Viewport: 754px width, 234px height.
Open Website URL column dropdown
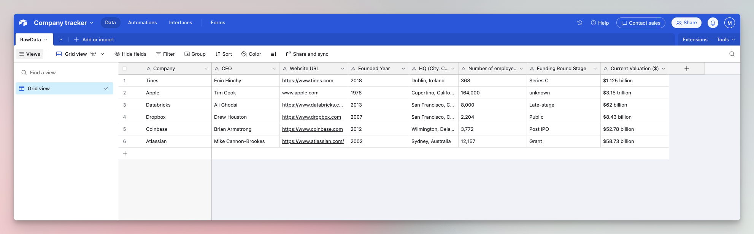pyautogui.click(x=343, y=69)
